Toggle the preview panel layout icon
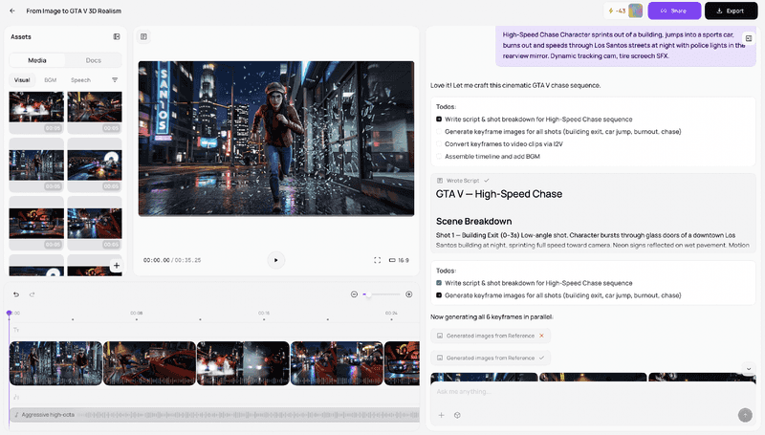 click(x=143, y=36)
